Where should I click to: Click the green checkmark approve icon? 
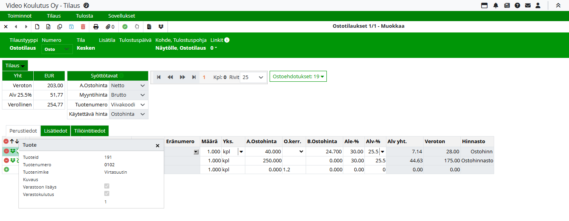(x=125, y=27)
